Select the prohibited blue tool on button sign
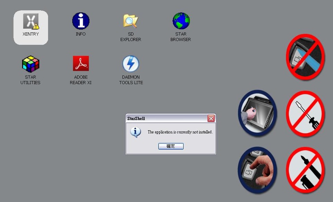 coord(305,57)
